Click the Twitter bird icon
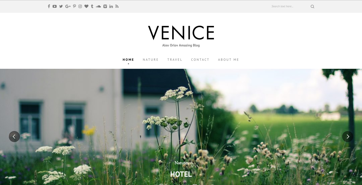 pyautogui.click(x=61, y=6)
